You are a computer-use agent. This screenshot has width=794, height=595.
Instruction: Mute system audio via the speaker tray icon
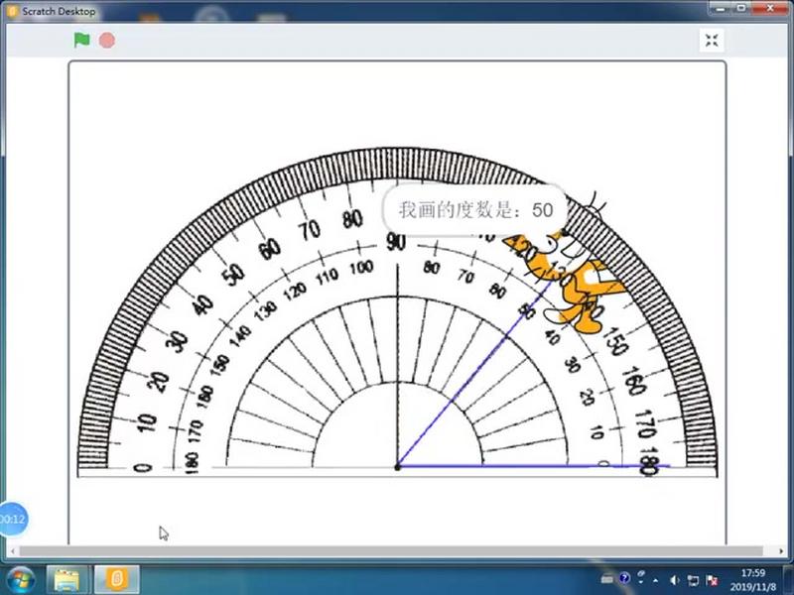point(674,579)
